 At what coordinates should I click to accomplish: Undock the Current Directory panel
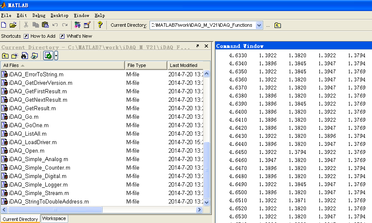197,46
